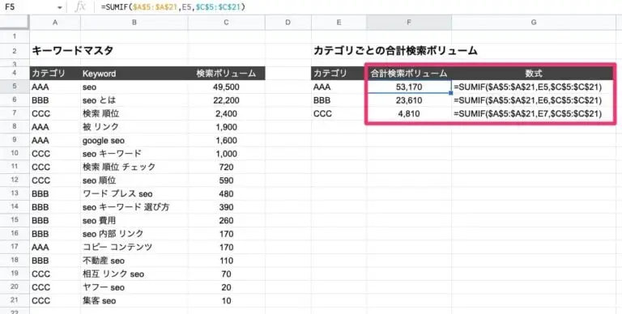Select cell containing google seo
This screenshot has width=622, height=314.
coord(134,140)
